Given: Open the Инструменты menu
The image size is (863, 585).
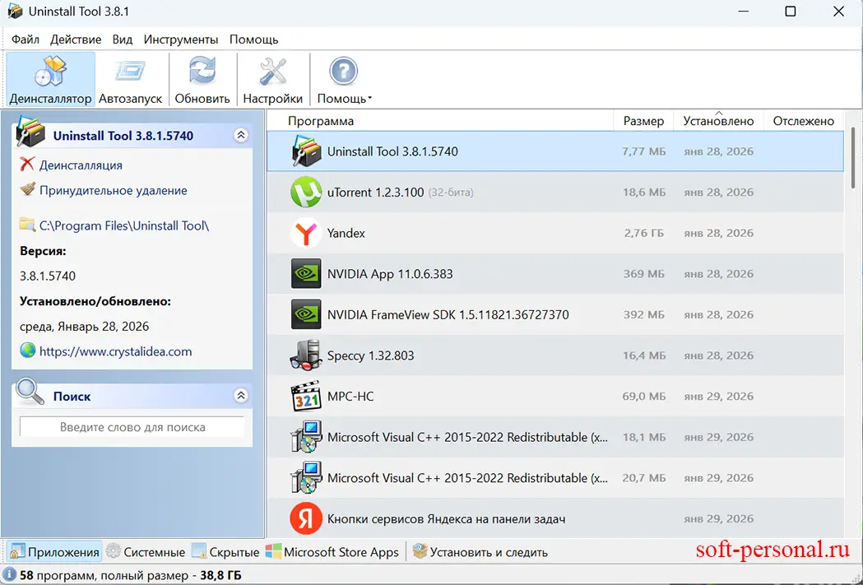Looking at the screenshot, I should [x=180, y=39].
